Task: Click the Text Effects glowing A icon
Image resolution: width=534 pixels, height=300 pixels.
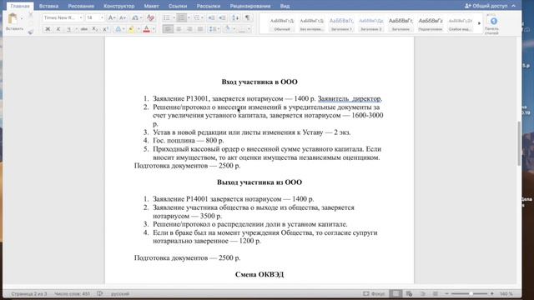Action: coord(118,29)
